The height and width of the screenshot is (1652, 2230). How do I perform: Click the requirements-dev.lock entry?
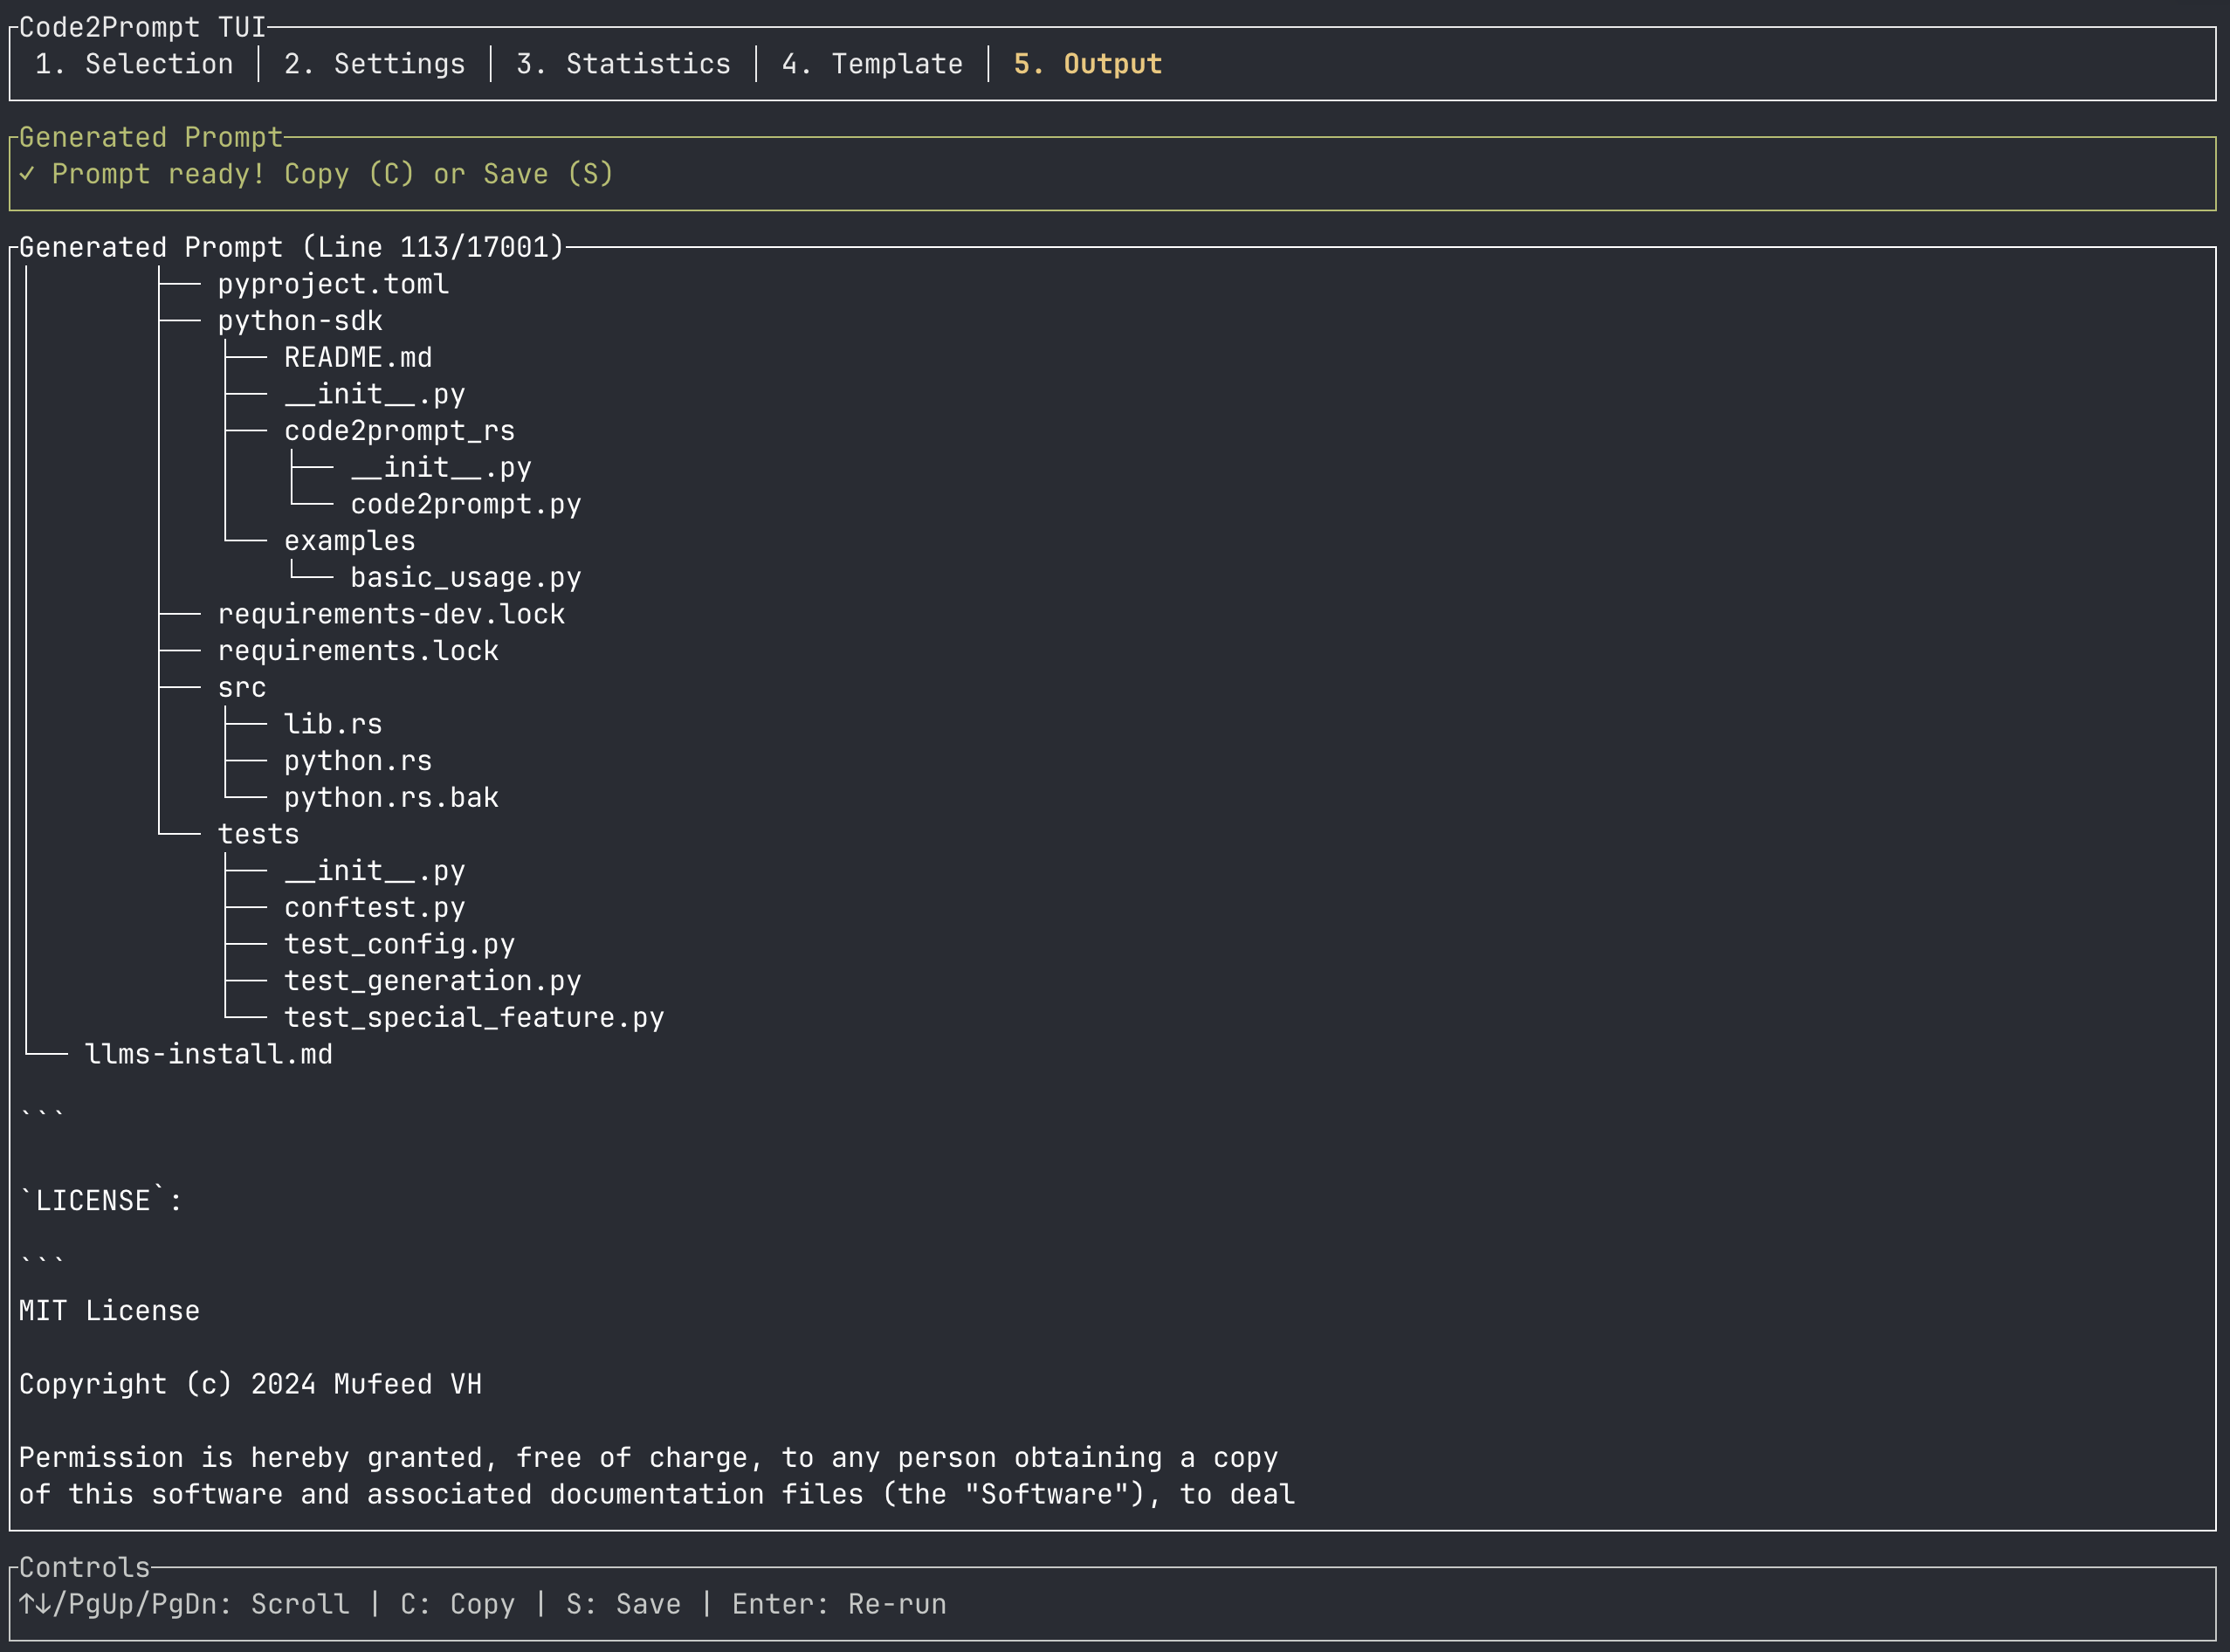[391, 614]
